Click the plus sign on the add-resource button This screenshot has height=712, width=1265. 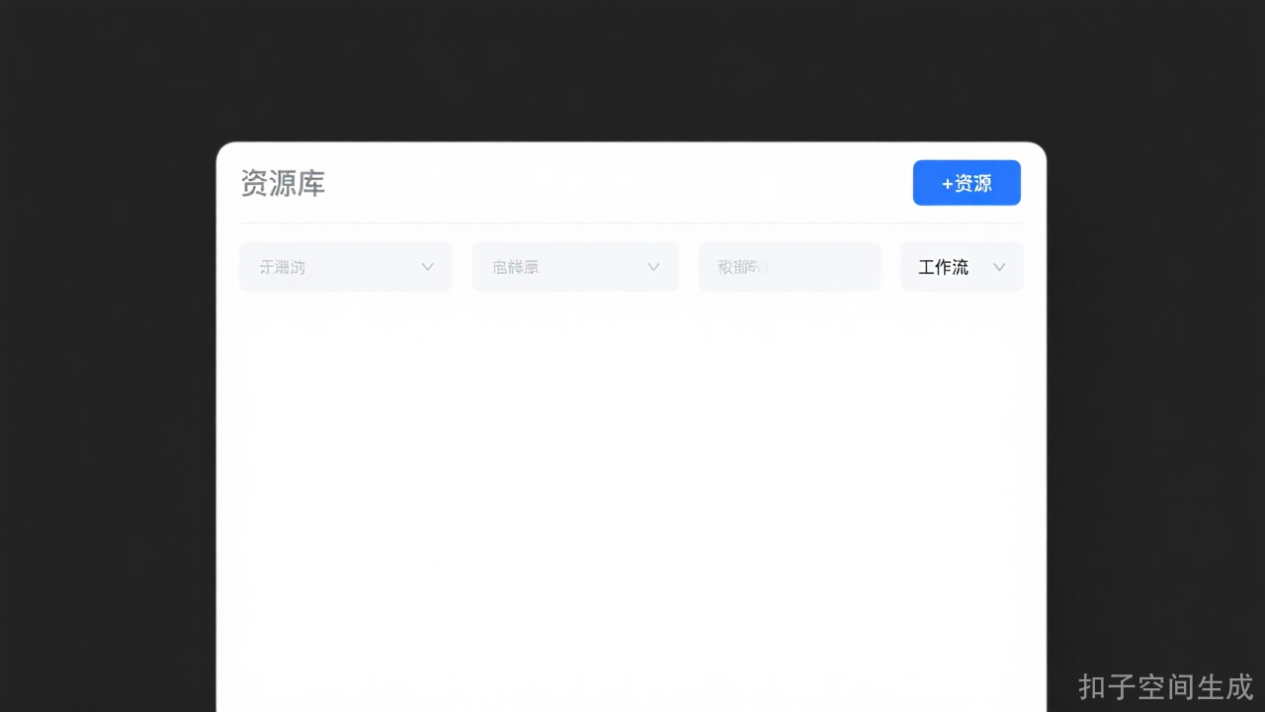[947, 184]
